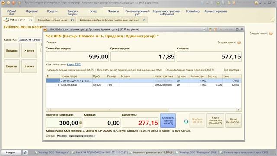Close the 'Настройки и справочники' tab
Image resolution: width=277 pixels, height=156 pixels.
(x=72, y=20)
